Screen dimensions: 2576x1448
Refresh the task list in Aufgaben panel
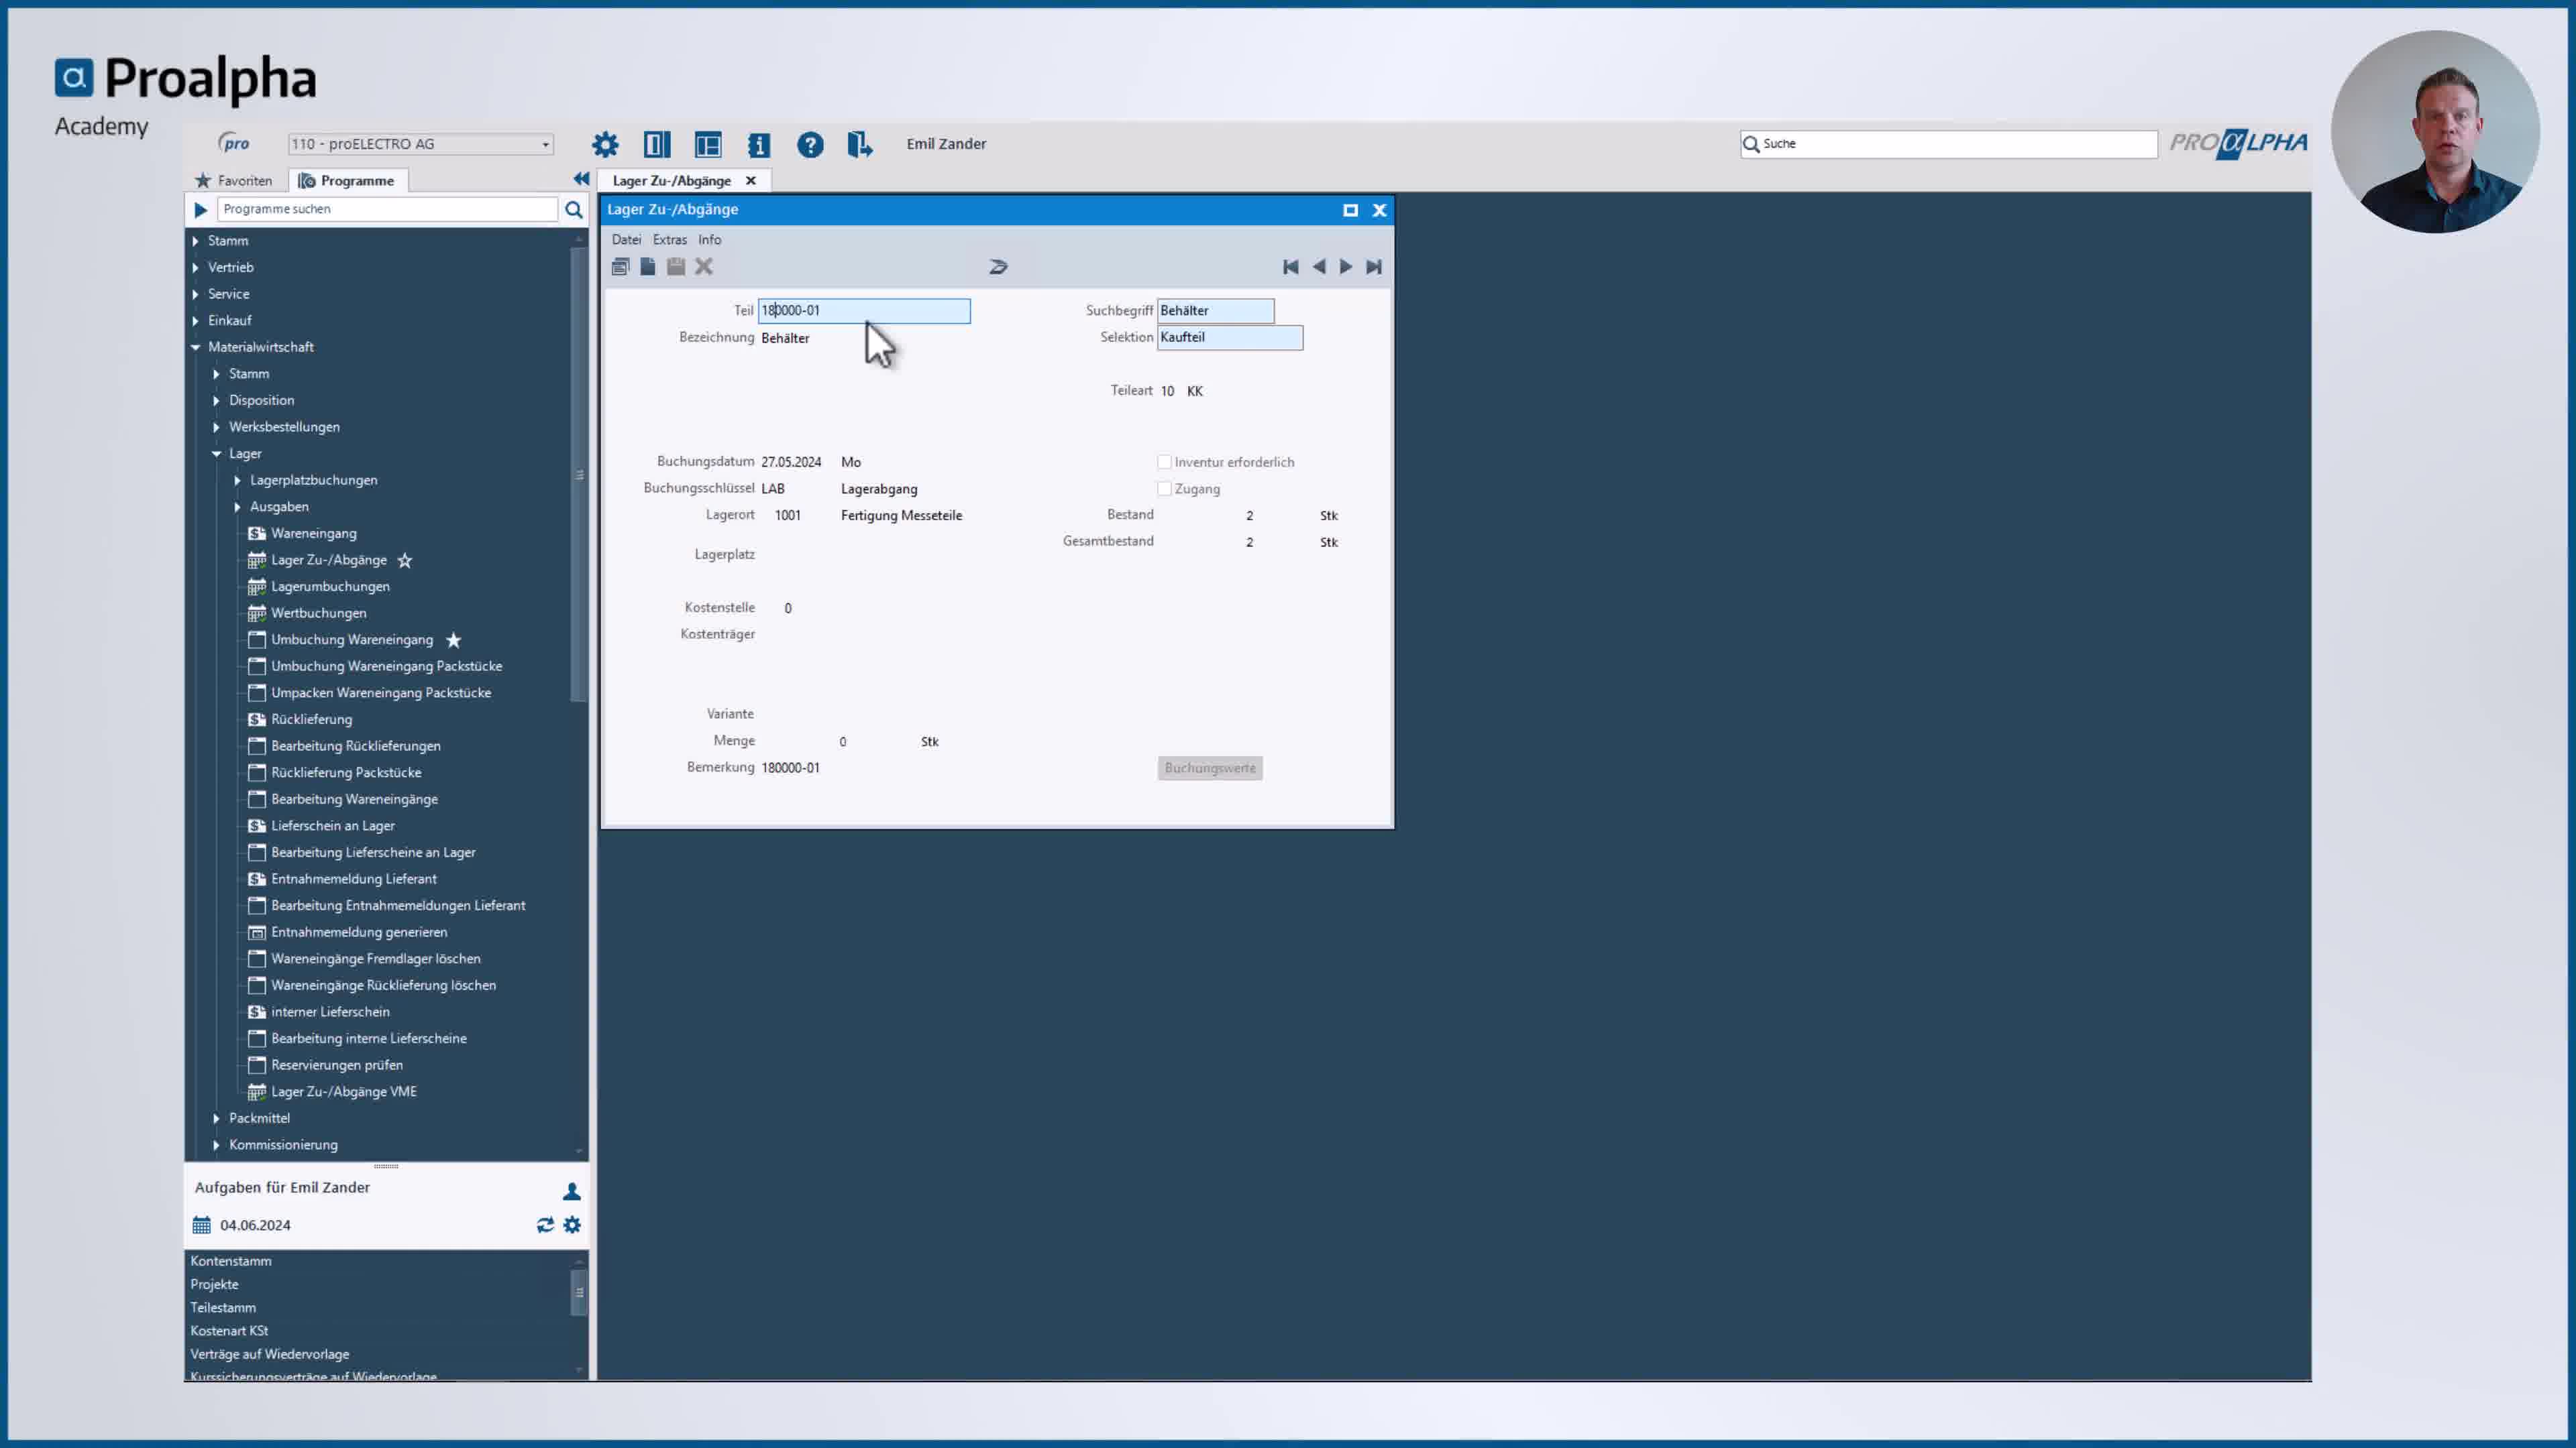[x=545, y=1225]
